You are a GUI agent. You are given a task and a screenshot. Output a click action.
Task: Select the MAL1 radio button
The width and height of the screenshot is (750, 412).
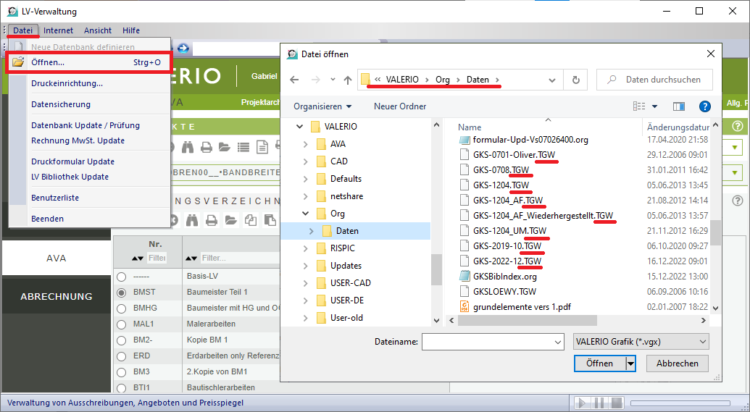click(121, 324)
